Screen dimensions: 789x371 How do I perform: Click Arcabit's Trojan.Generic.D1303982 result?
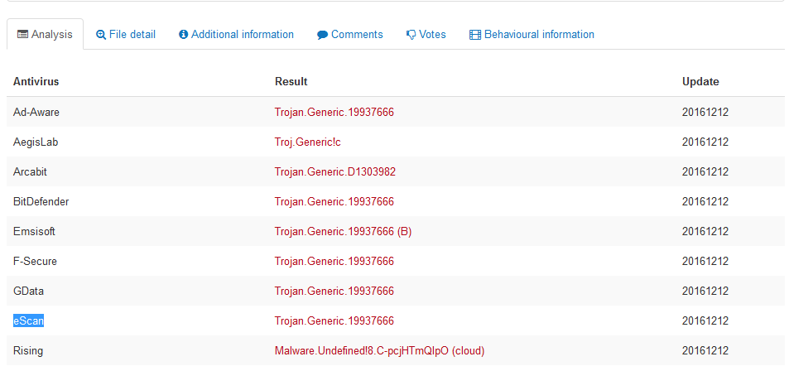click(335, 171)
